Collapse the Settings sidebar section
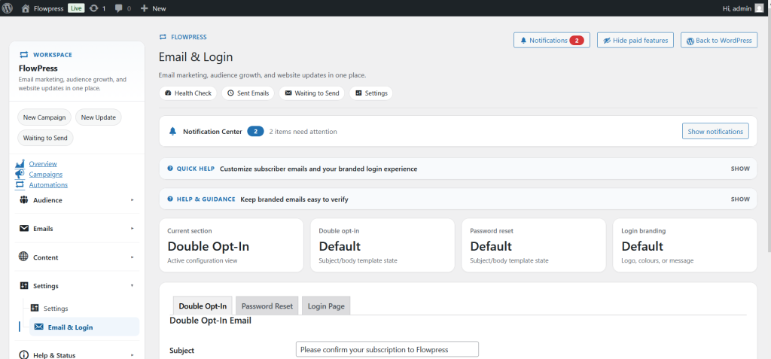Image resolution: width=771 pixels, height=359 pixels. 77,286
